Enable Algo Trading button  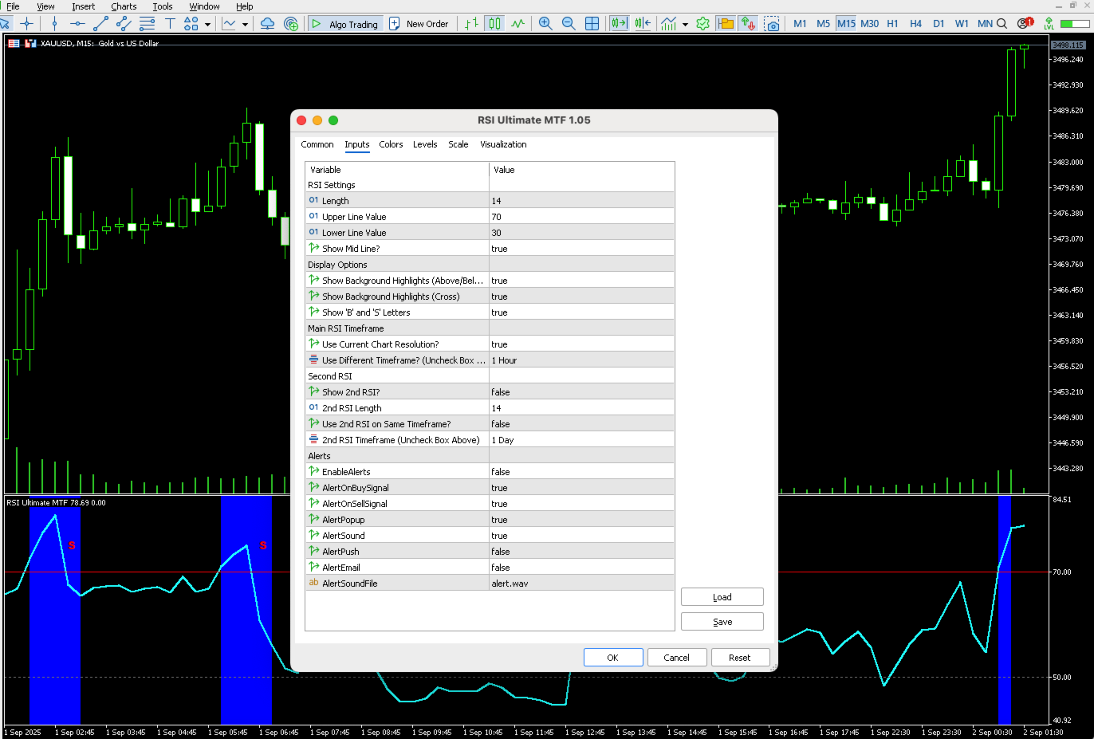[345, 24]
